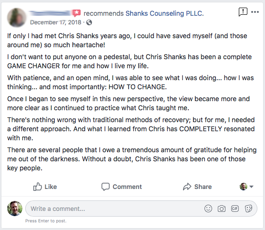
Task: Attach a photo using the camera icon
Action: [222, 209]
